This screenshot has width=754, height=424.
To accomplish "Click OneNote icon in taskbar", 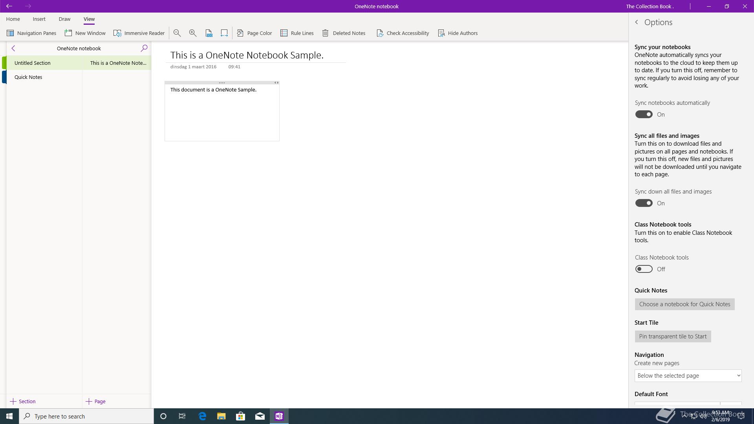I will [x=279, y=416].
